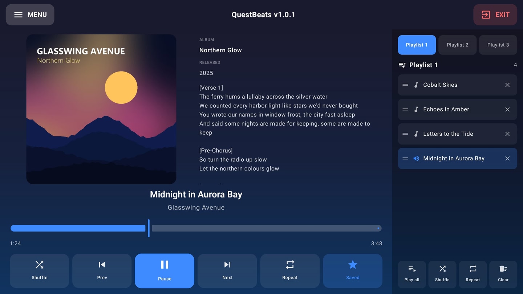Screen dimensions: 523x294
Task: Click the total duration 3:48
Action: coord(377,244)
